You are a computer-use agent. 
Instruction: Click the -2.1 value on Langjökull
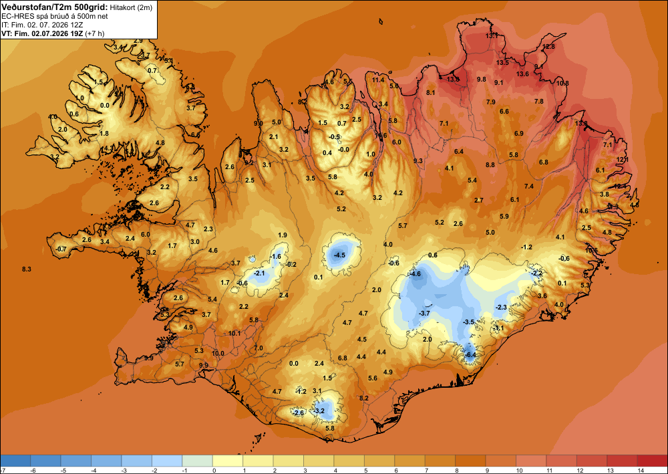tap(259, 273)
